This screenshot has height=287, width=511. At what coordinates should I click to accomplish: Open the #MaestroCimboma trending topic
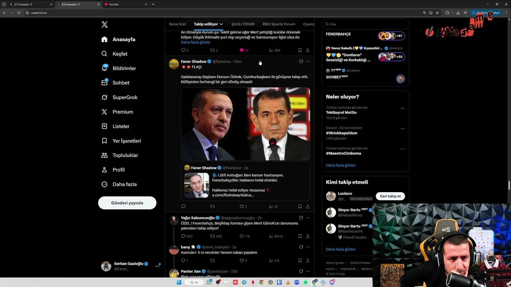tap(343, 153)
